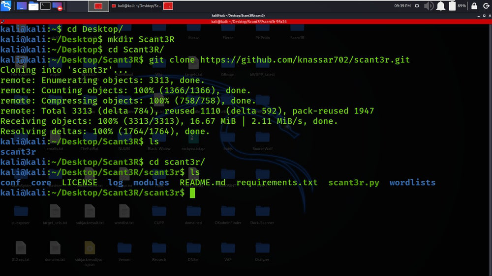Click the 'Resolving deltas: 100% (1764/1764)' line

coord(105,132)
